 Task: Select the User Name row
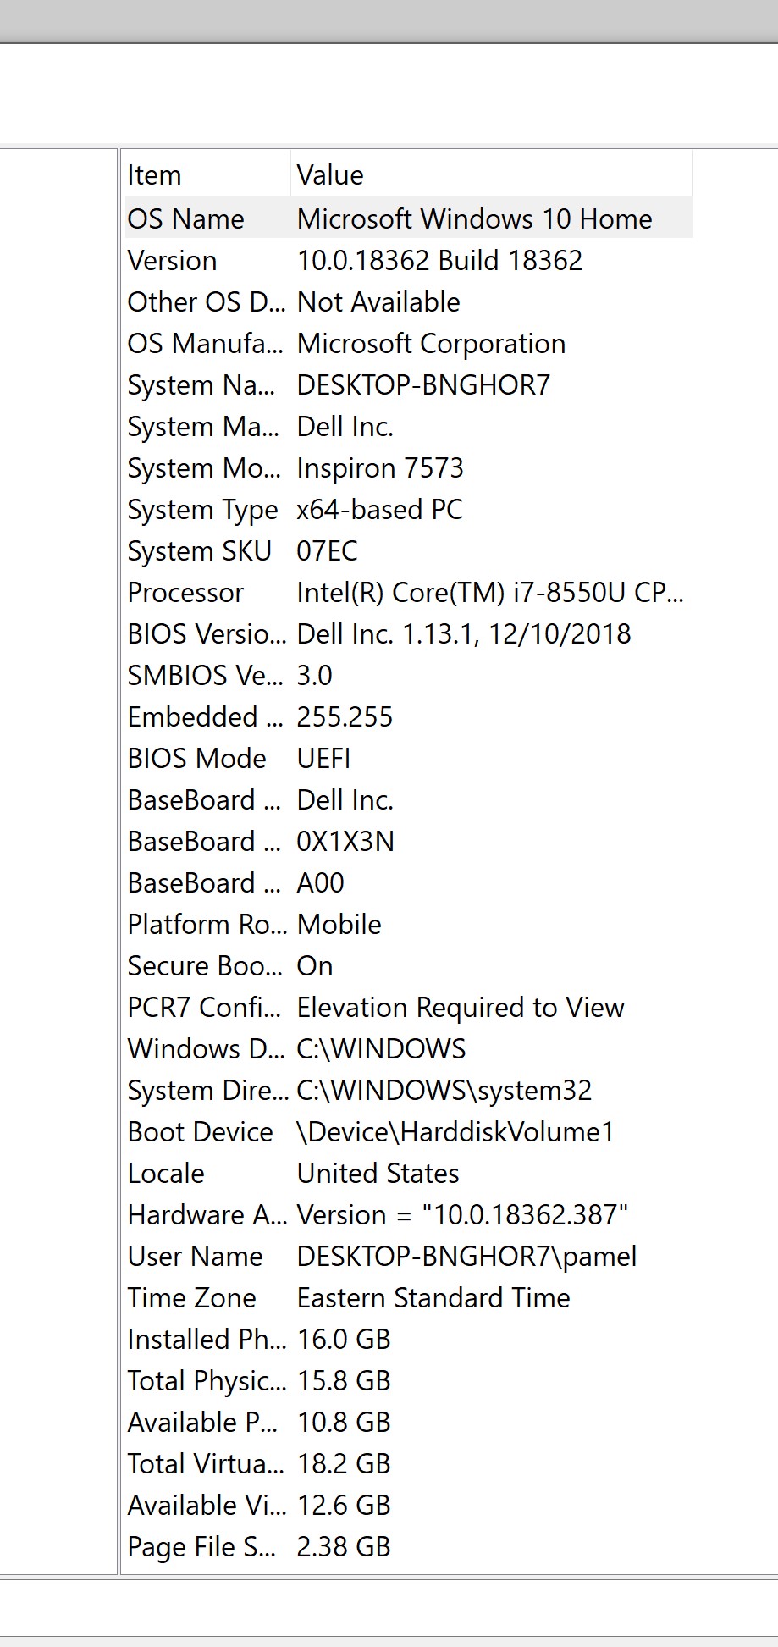point(409,1256)
